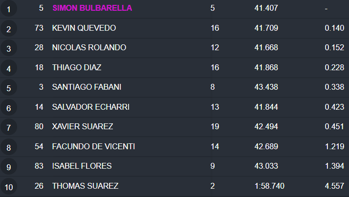The height and width of the screenshot is (197, 349).
Task: Click the position 5 circle badge
Action: [8, 88]
